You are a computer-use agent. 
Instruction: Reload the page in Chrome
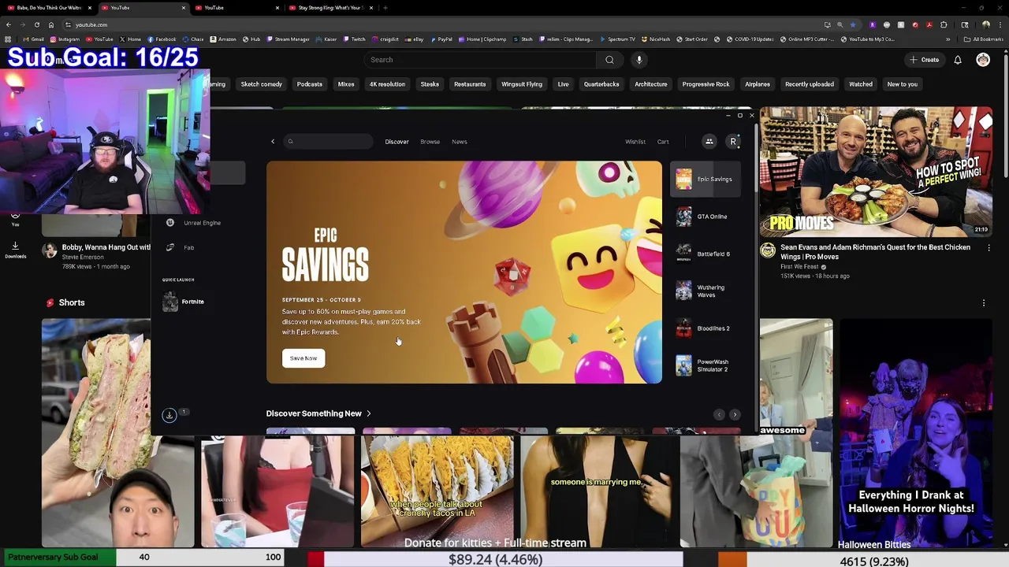coord(36,24)
